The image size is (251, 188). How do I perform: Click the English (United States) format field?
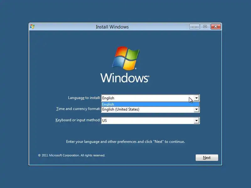point(150,109)
